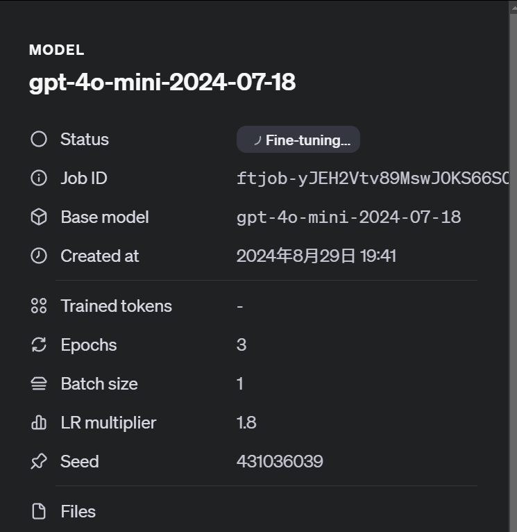
Task: Click the Created at clock icon
Action: (39, 256)
